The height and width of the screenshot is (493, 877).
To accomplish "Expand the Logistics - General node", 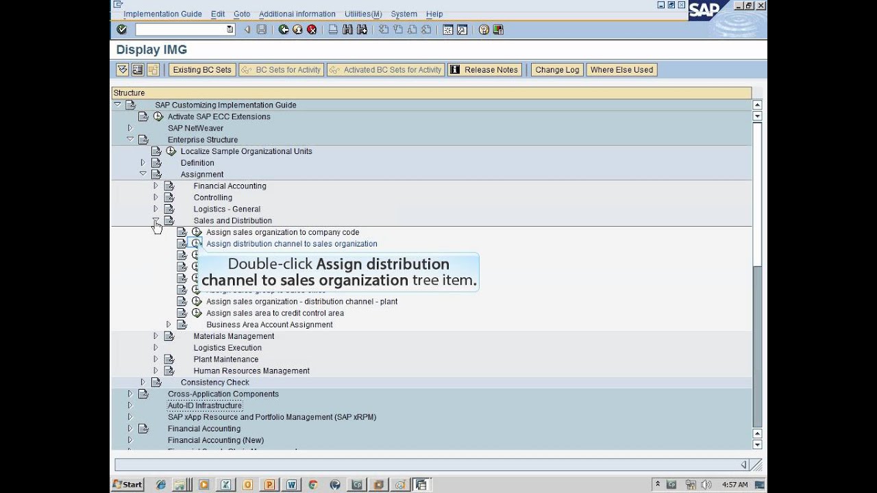I will pos(156,209).
